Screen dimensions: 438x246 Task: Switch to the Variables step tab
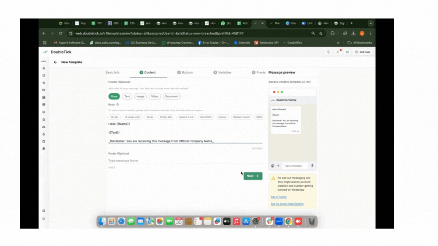coord(222,73)
